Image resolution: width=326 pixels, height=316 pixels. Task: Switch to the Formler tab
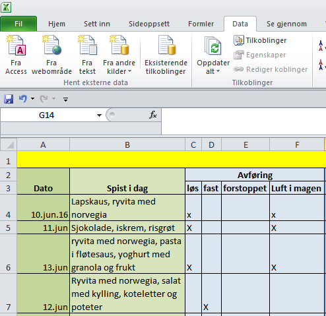(x=201, y=24)
